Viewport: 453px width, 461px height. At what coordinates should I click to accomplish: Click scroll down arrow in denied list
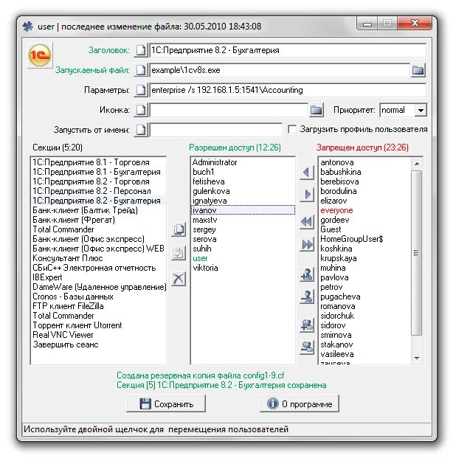click(417, 358)
